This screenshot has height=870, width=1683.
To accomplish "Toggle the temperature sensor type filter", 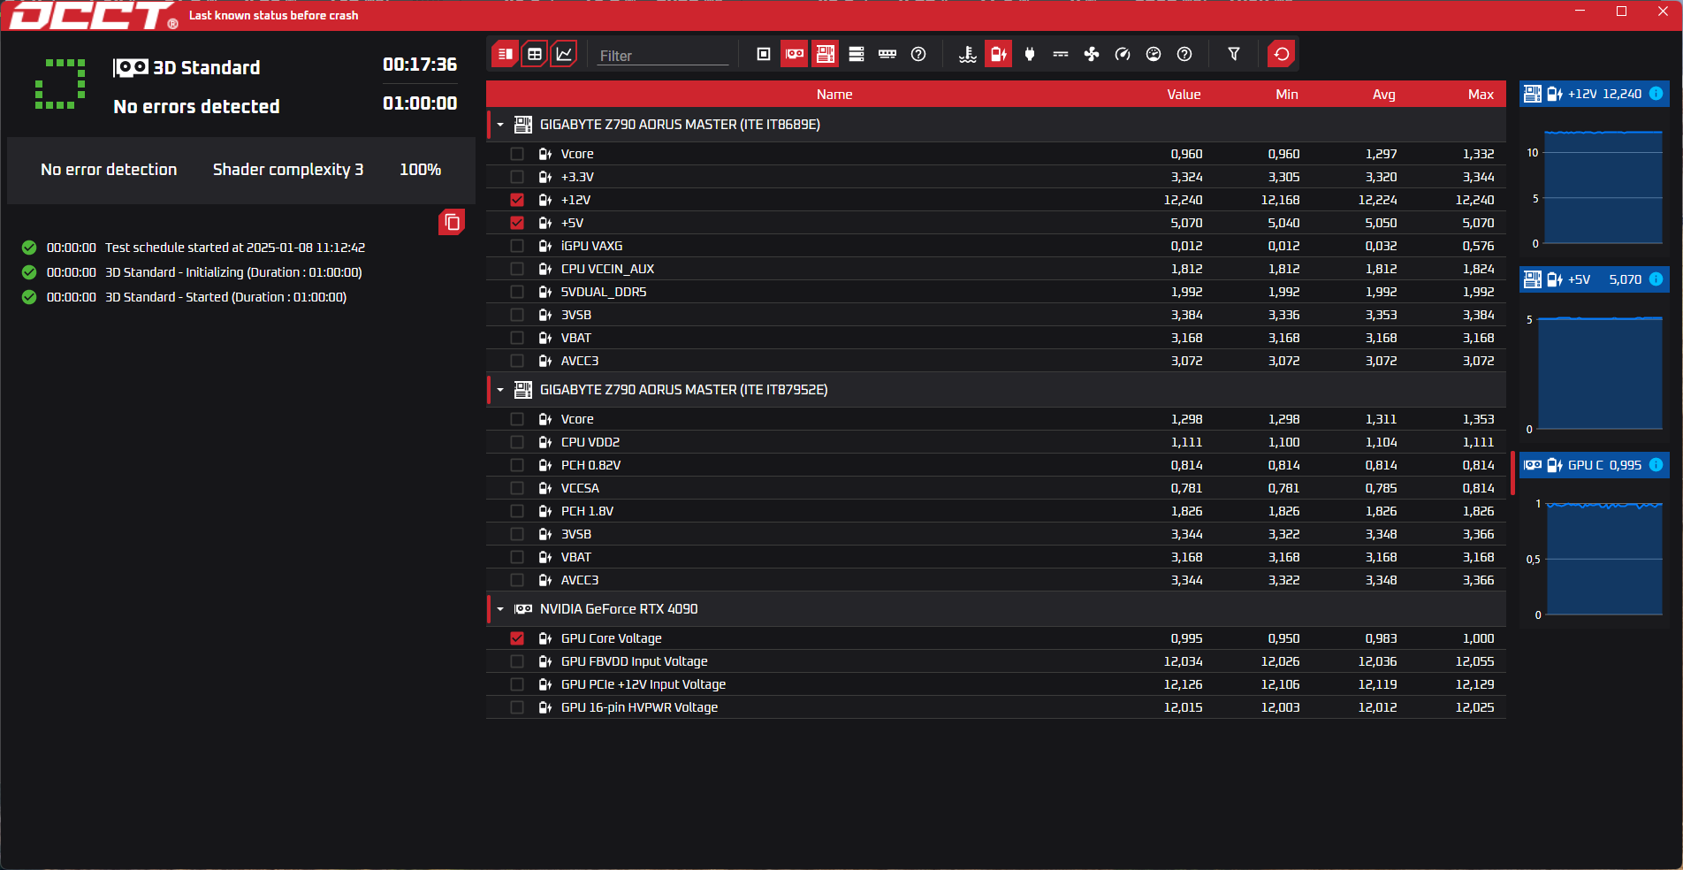I will point(968,54).
